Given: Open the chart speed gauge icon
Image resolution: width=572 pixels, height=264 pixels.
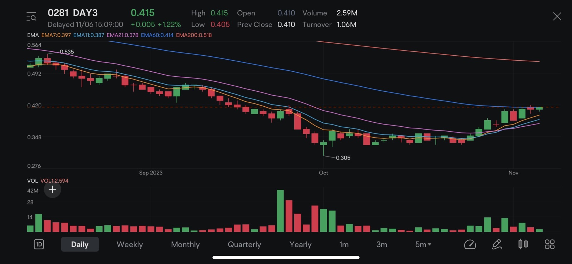Looking at the screenshot, I should coord(470,244).
